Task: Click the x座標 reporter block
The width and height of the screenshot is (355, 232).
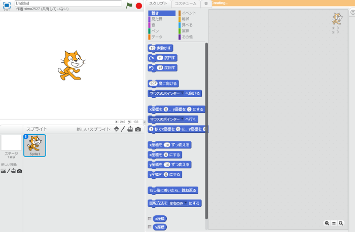Action: pyautogui.click(x=160, y=219)
